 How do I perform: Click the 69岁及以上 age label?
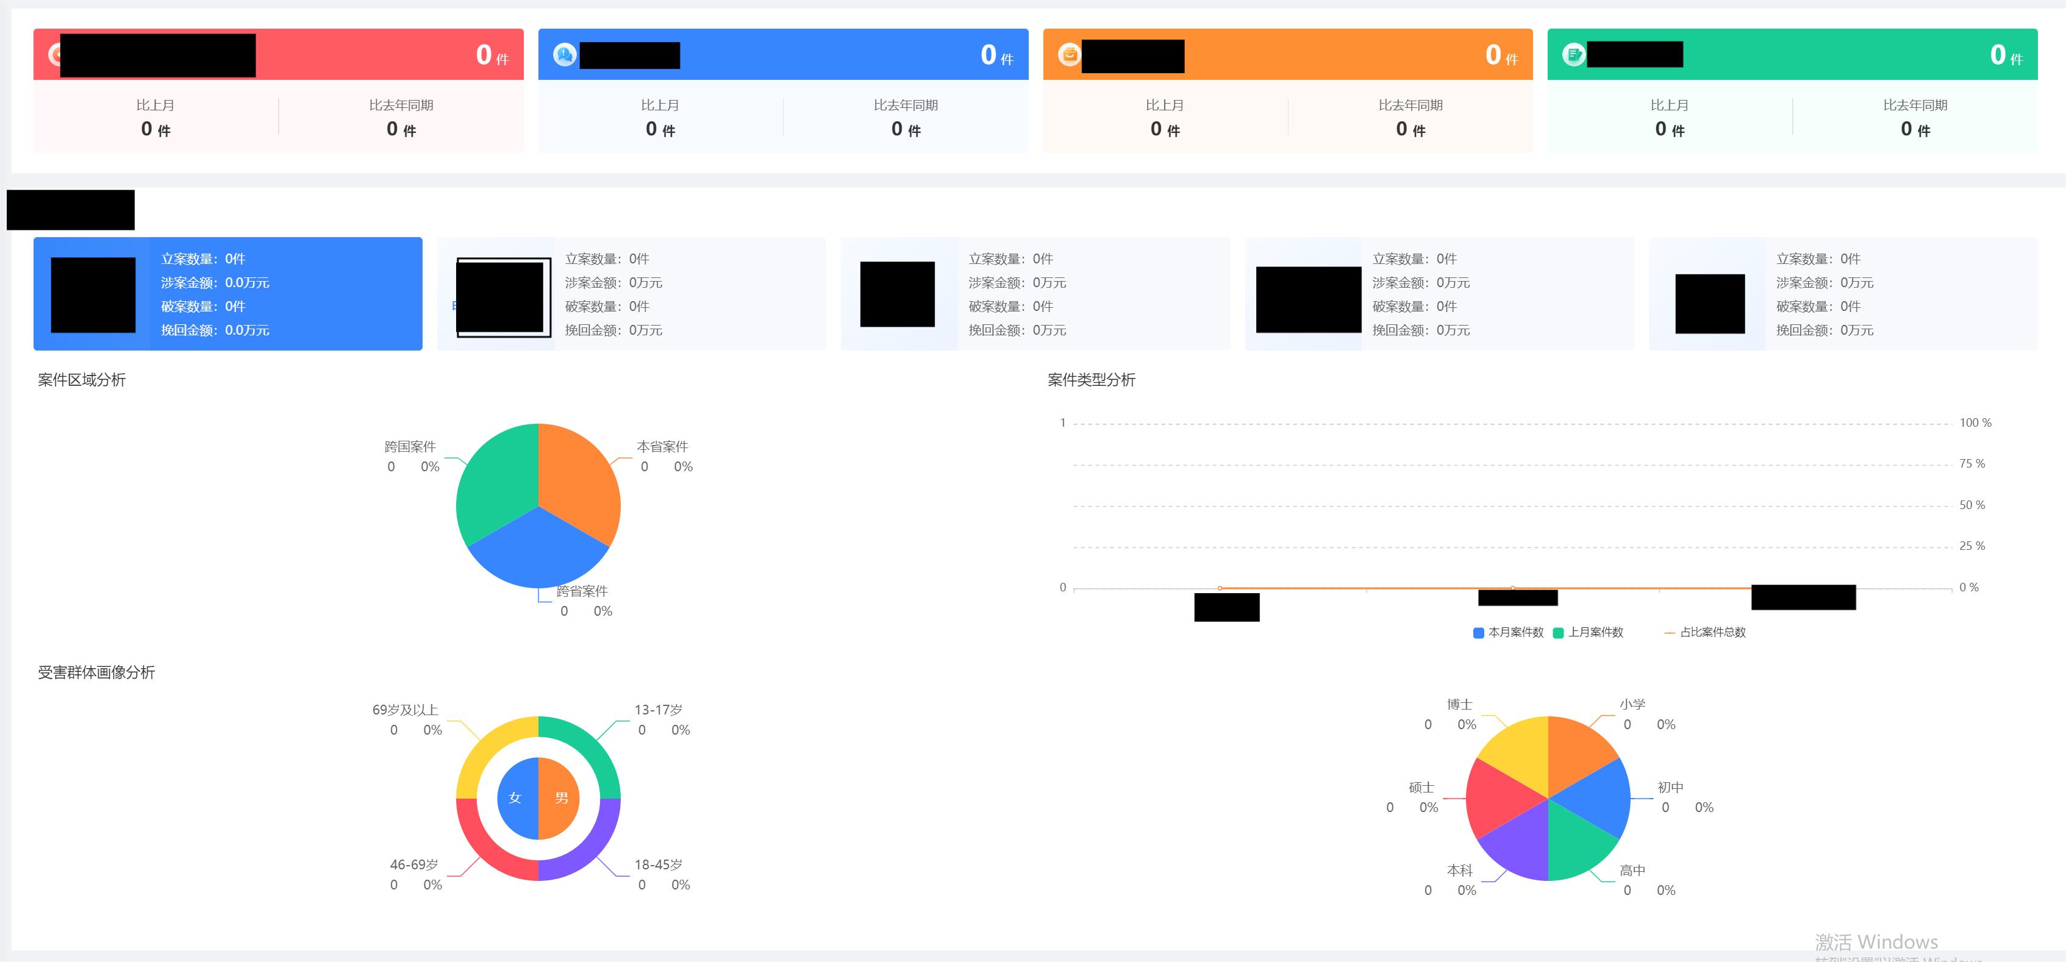coord(405,710)
